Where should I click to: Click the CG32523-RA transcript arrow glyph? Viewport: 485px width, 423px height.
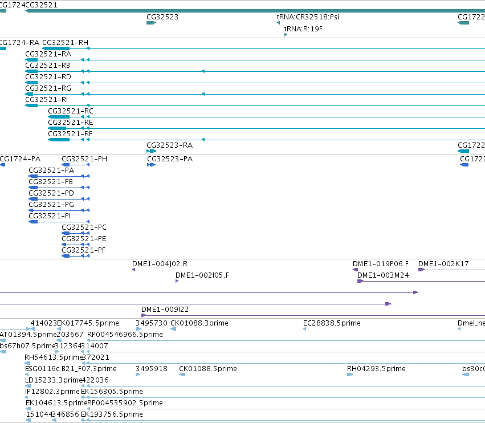coord(151,151)
